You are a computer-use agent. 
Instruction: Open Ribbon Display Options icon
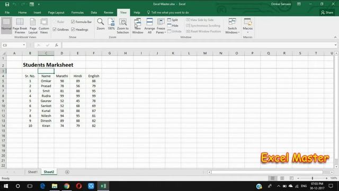tap(299, 4)
